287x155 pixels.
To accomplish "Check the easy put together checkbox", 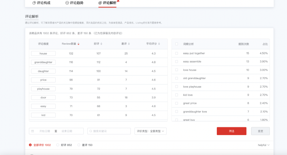I will (x=177, y=53).
